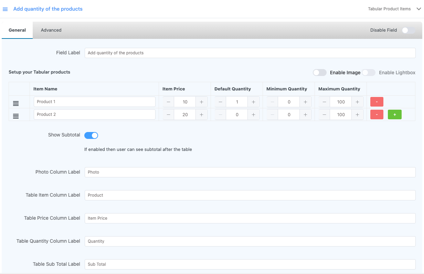Increase Product 1 item price
This screenshot has width=424, height=274.
[201, 102]
